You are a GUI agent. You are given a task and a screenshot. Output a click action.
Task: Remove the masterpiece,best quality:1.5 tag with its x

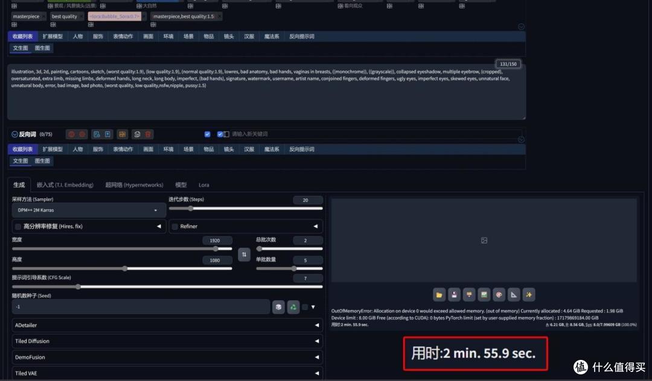pyautogui.click(x=219, y=16)
